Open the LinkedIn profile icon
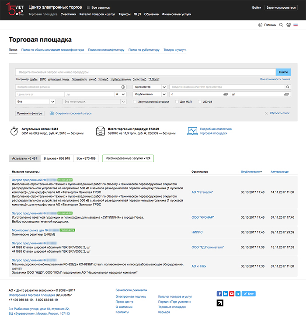The width and height of the screenshot is (306, 317). [226, 293]
